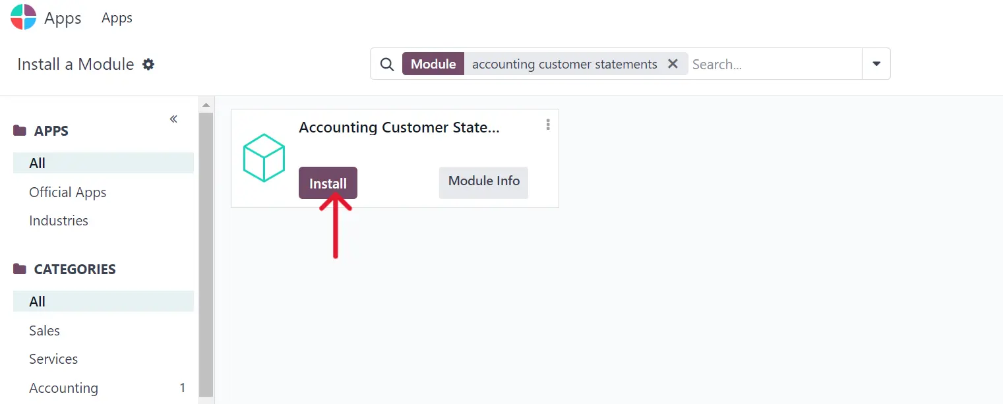Open the three-dot menu on module card
Viewport: 1003px width, 404px height.
[x=548, y=125]
